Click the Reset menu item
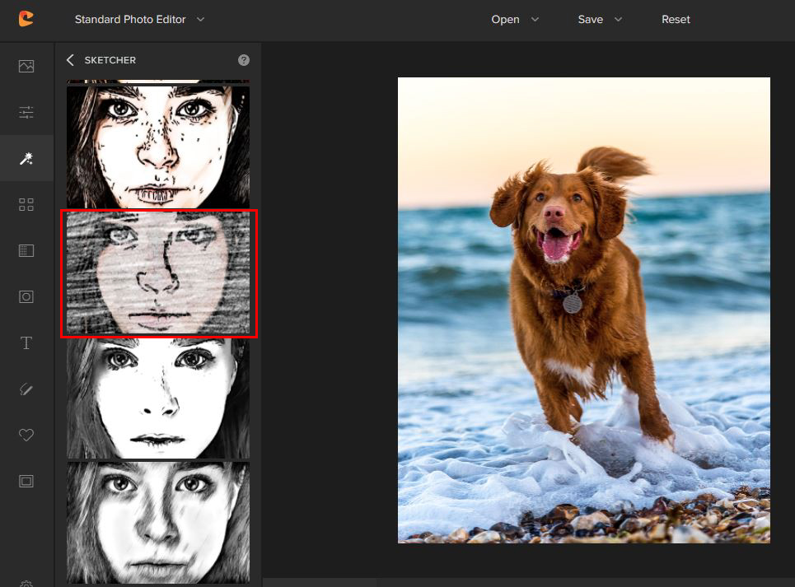 pyautogui.click(x=676, y=19)
